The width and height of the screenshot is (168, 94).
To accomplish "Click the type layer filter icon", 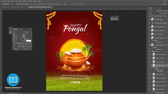I will click(x=162, y=11).
